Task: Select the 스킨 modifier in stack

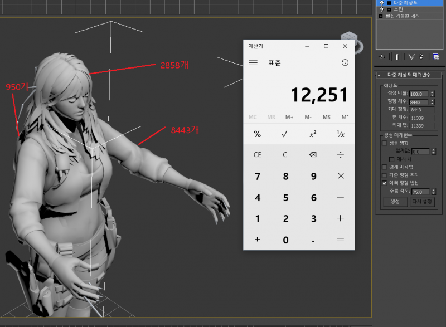Action: 400,9
